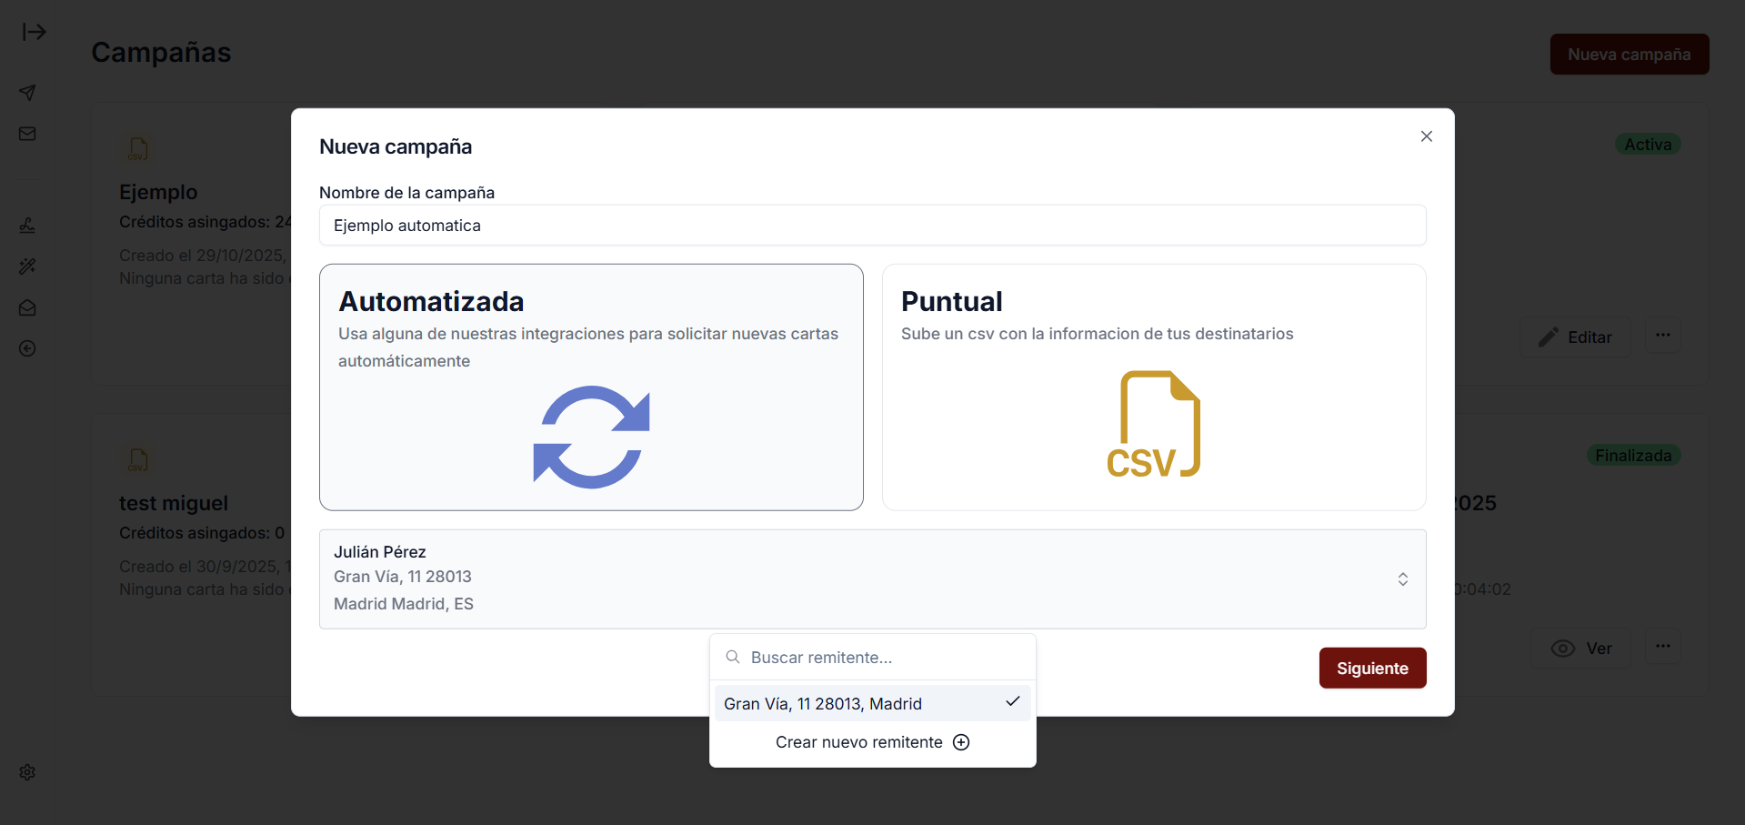The width and height of the screenshot is (1745, 825).
Task: Click the signature icon in the sidebar
Action: (x=27, y=225)
